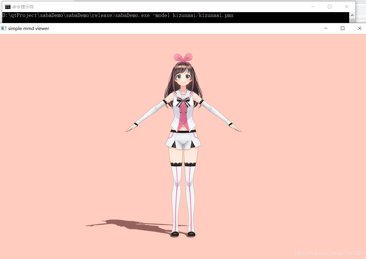Minimize the simple mmd viewer window
366x259 pixels.
(x=326, y=28)
